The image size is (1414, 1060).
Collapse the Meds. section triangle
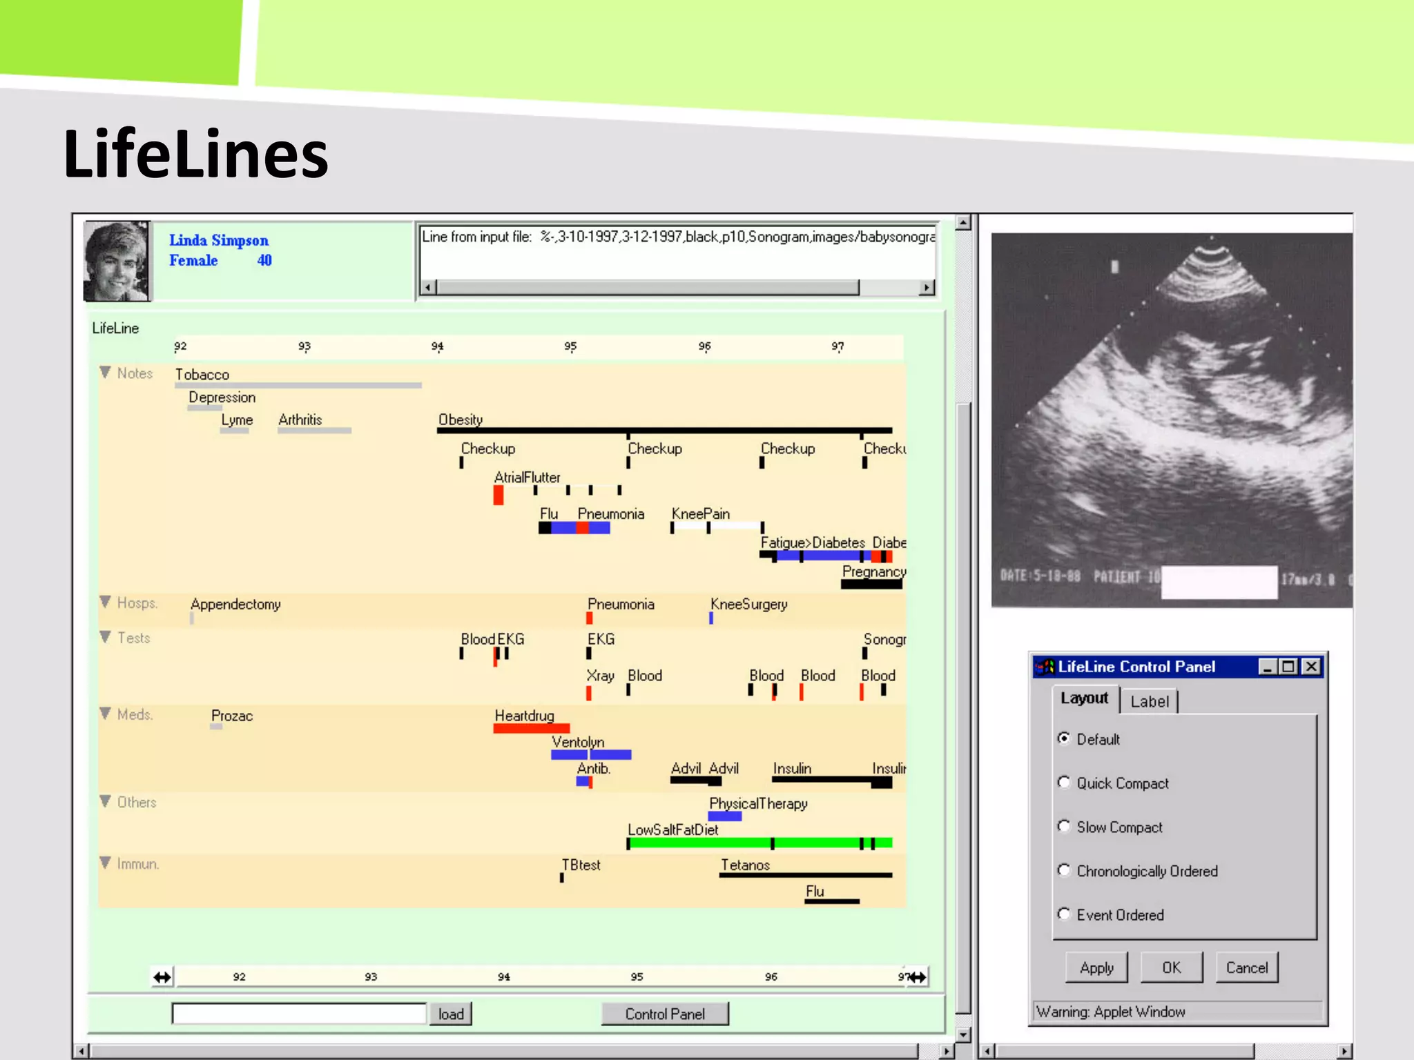(105, 714)
